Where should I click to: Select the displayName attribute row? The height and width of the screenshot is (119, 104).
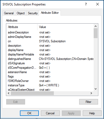tap(50, 50)
